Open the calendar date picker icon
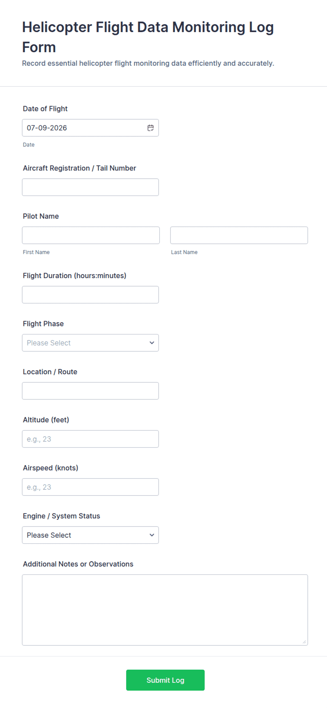327x708 pixels. [x=150, y=128]
